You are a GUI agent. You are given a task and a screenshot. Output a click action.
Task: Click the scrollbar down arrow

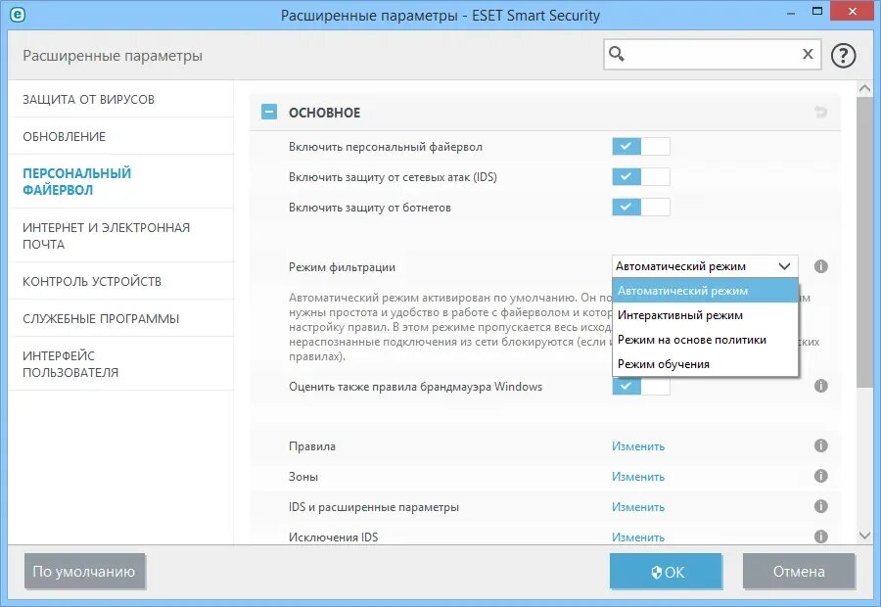click(864, 536)
